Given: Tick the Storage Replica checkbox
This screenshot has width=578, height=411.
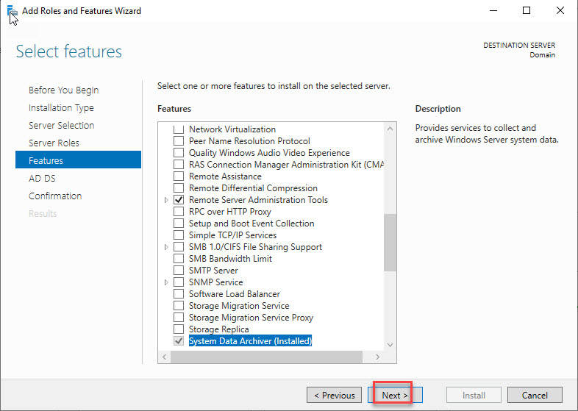Looking at the screenshot, I should pos(178,329).
